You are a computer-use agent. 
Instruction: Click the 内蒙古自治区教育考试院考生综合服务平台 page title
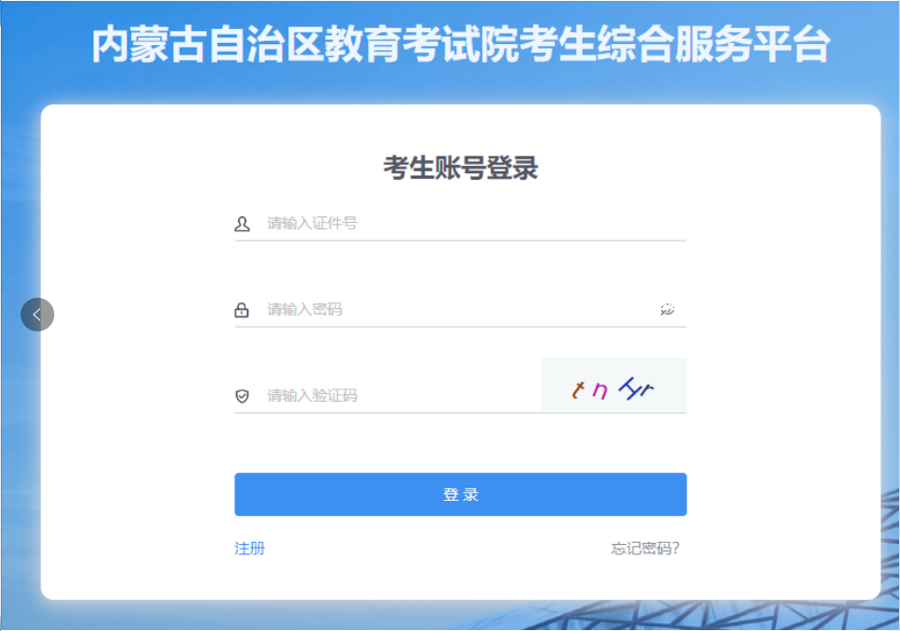pyautogui.click(x=461, y=45)
